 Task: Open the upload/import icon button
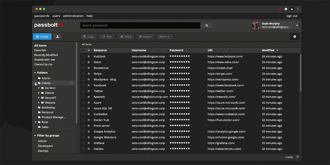[x=57, y=37]
